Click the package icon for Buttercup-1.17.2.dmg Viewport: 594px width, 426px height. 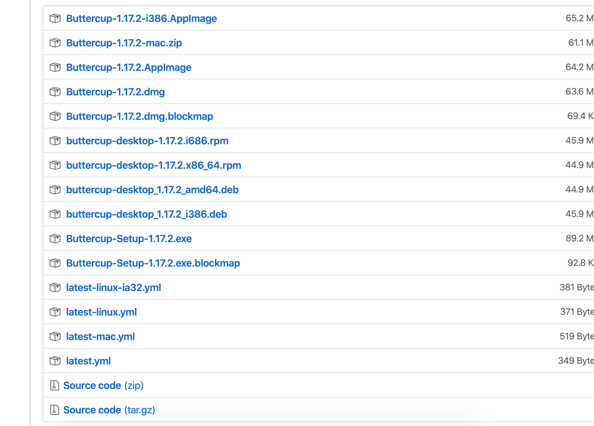(55, 92)
